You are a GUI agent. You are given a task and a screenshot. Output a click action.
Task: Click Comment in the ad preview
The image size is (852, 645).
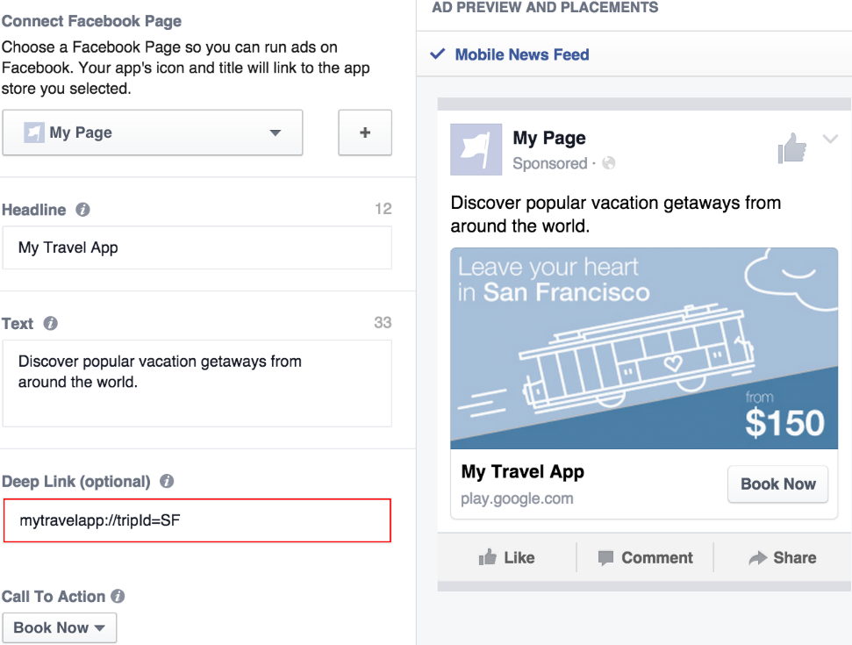click(645, 557)
